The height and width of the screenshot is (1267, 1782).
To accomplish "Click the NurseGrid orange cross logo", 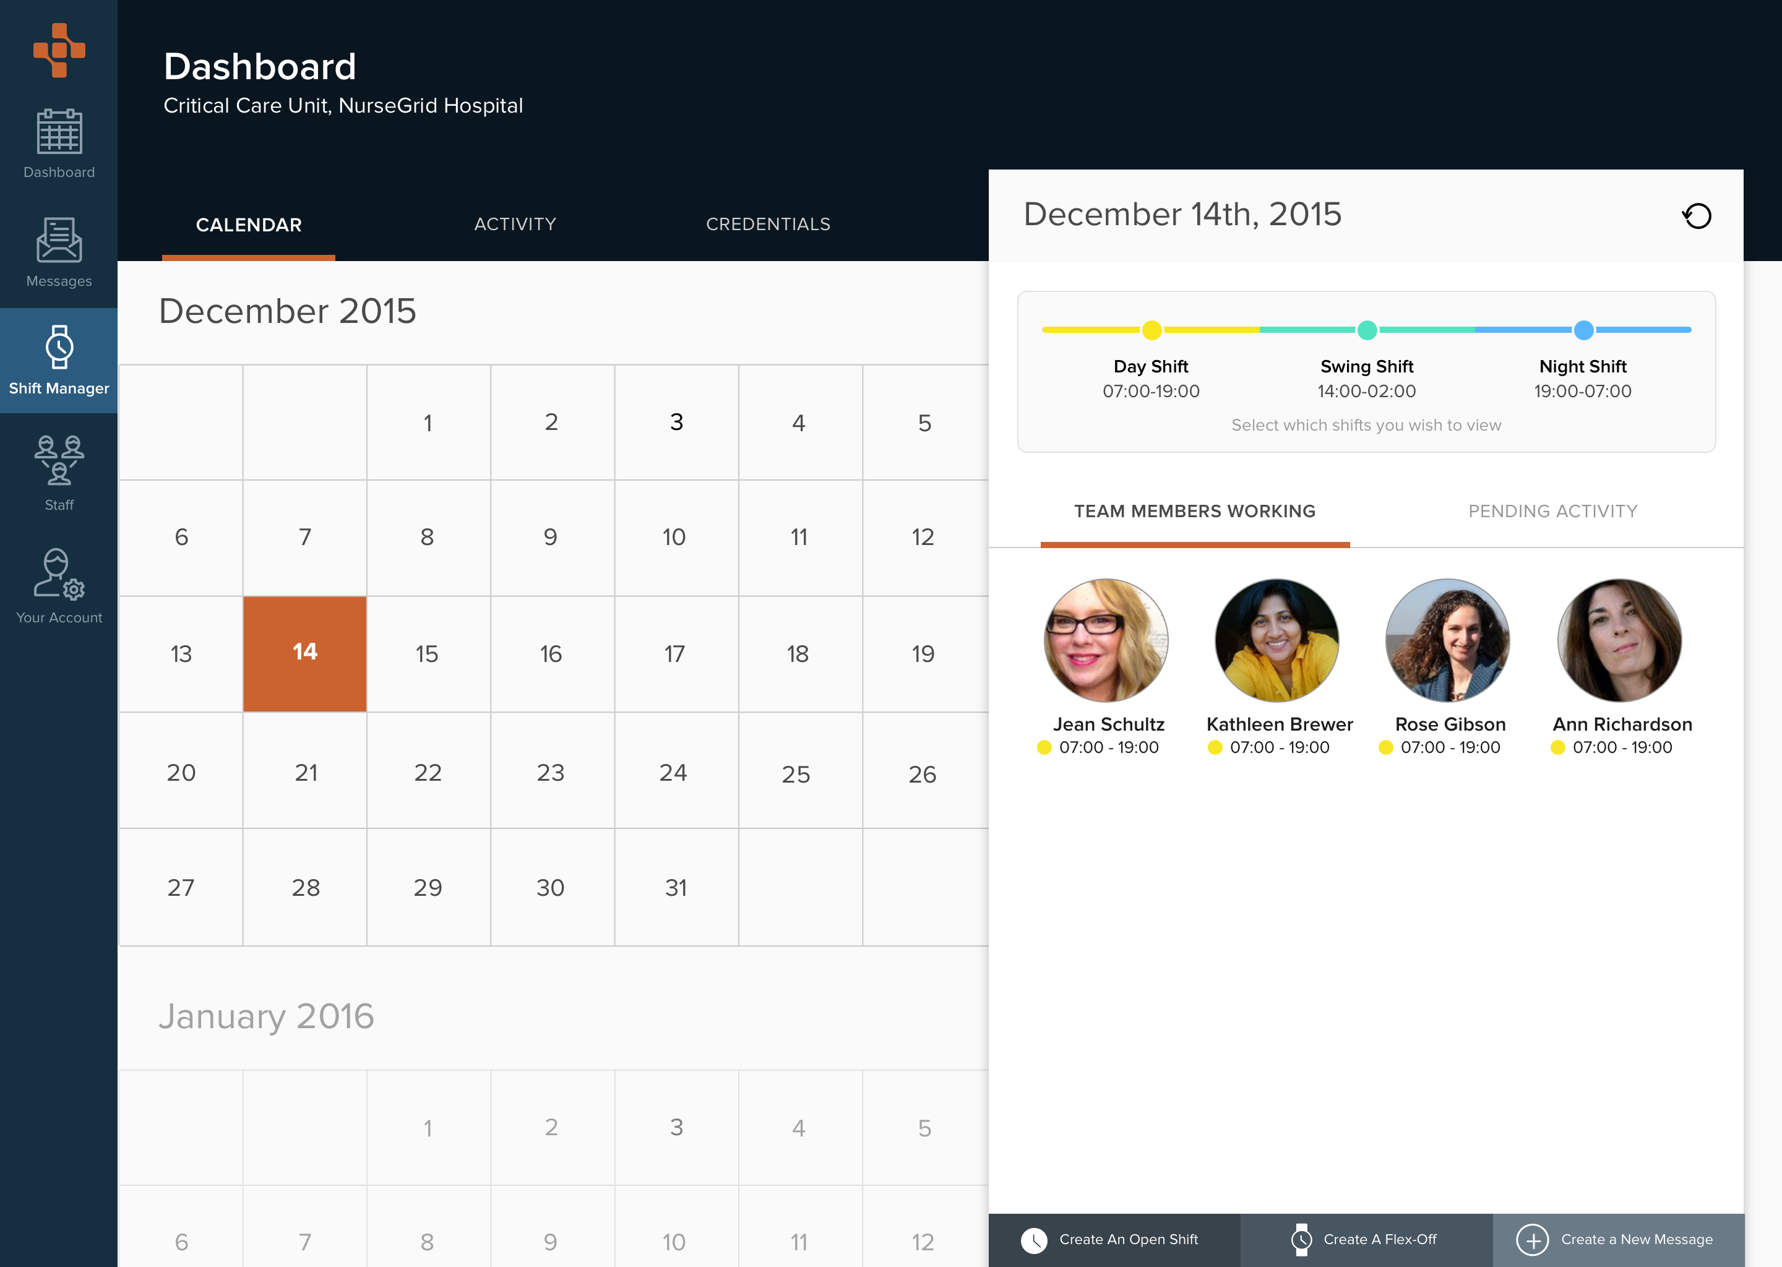I will (x=59, y=50).
